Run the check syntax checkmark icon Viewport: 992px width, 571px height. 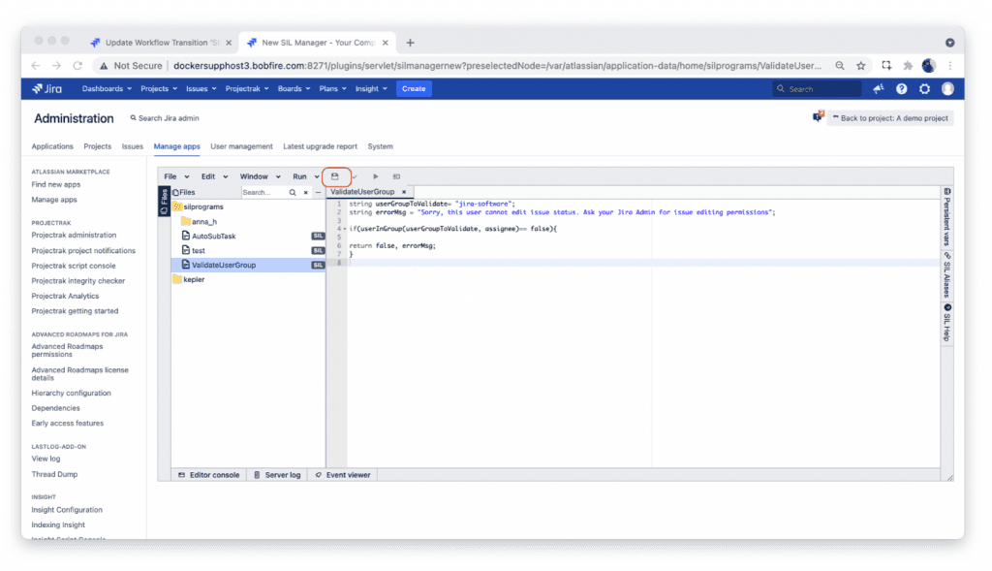click(x=355, y=176)
